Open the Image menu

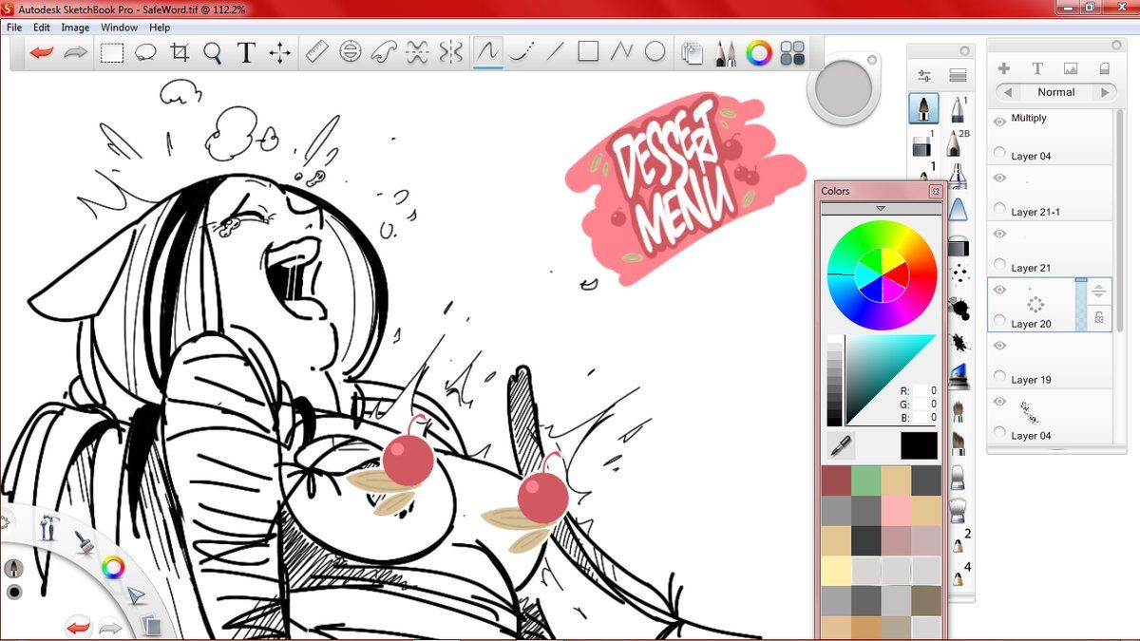click(x=75, y=28)
